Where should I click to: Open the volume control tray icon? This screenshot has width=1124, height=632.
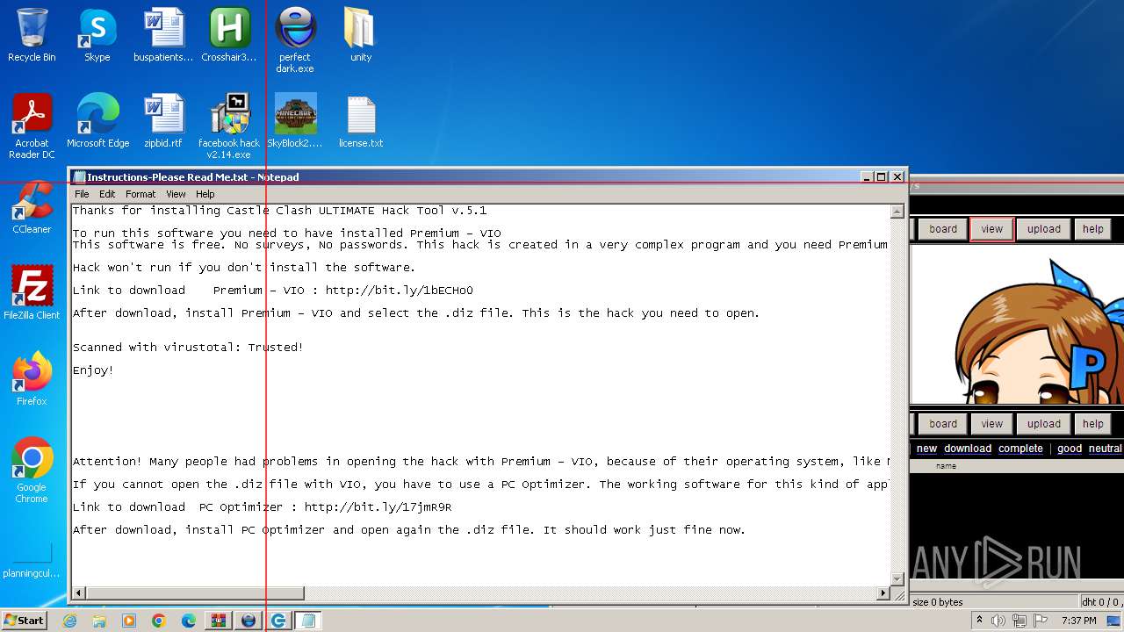(998, 621)
